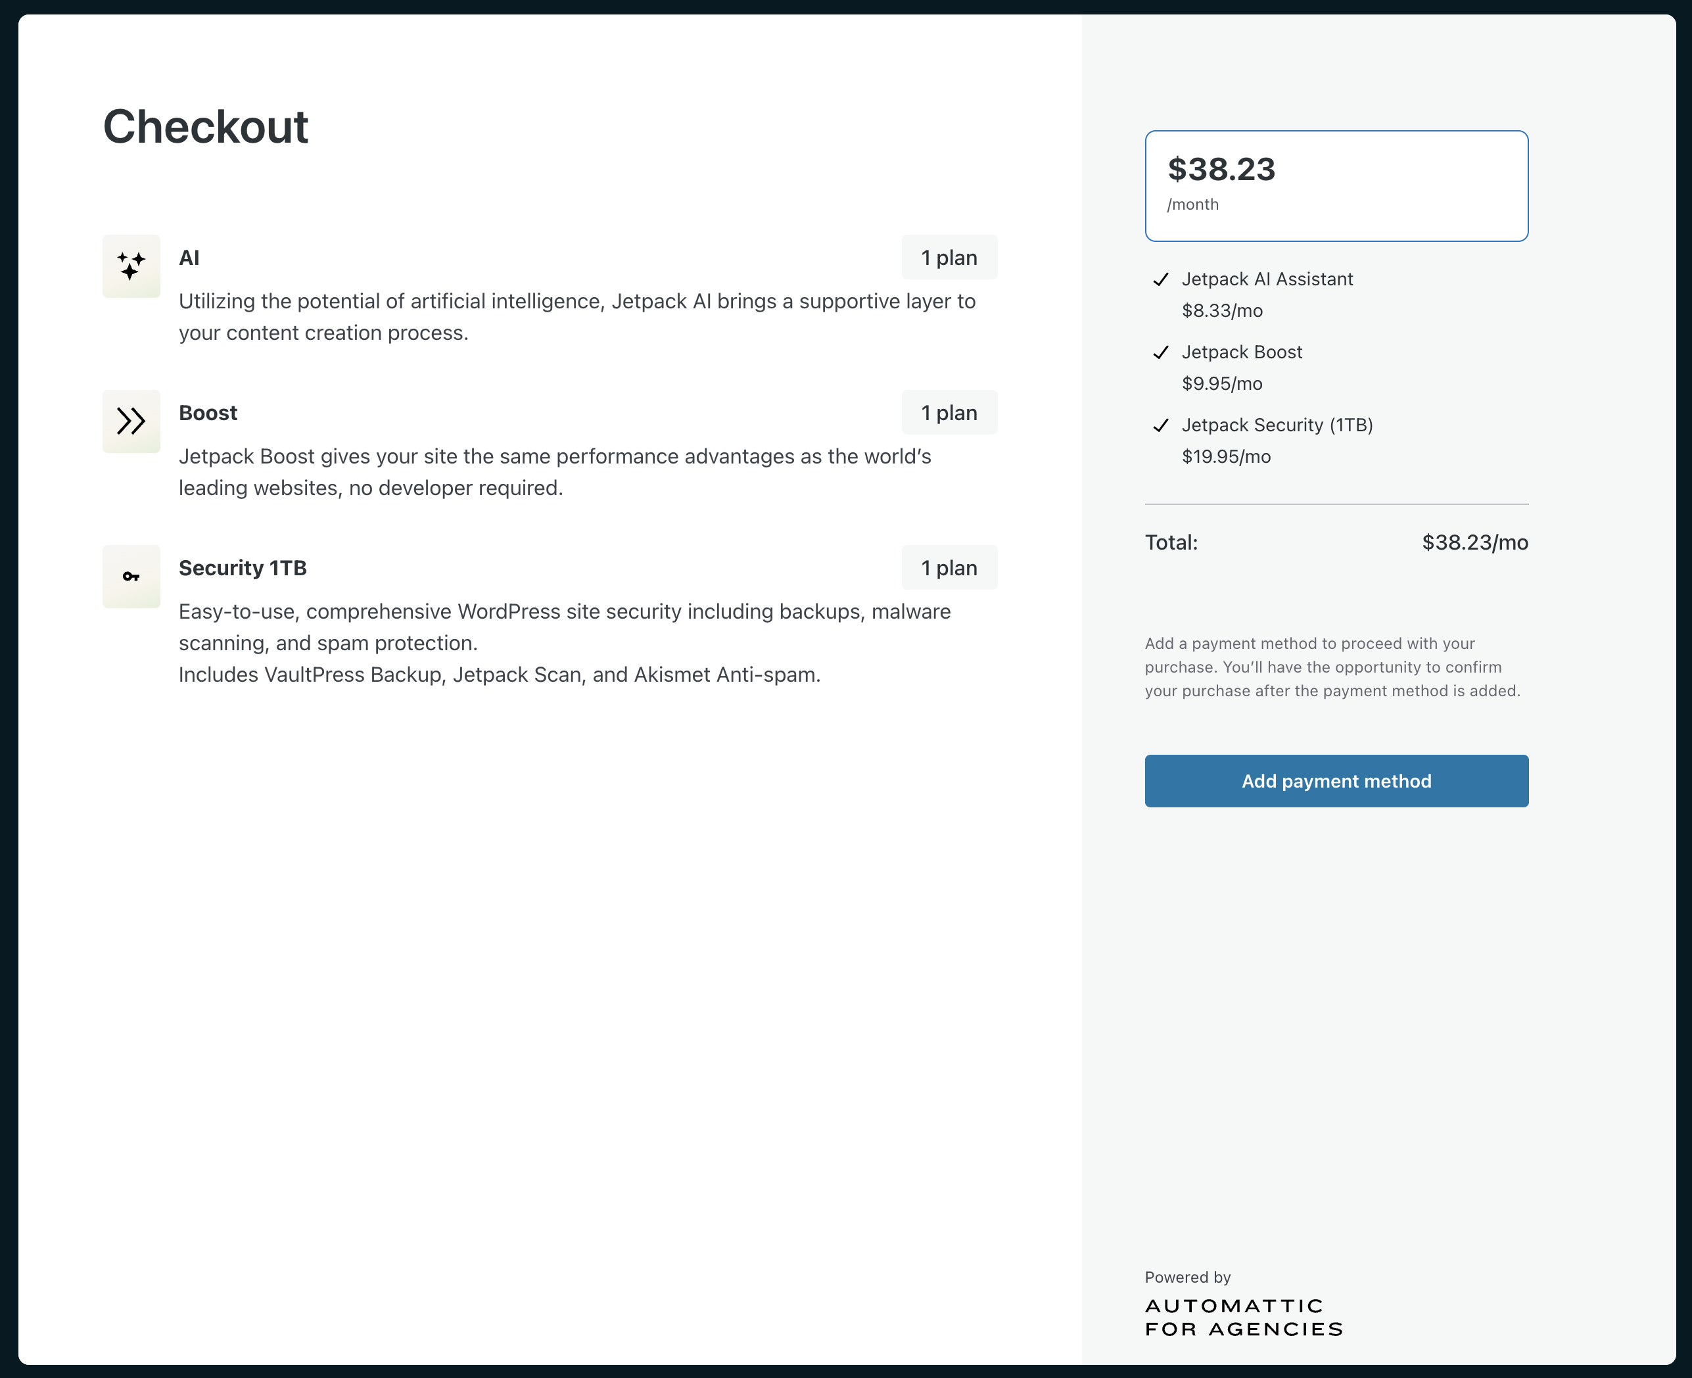The image size is (1692, 1378).
Task: Click the Checkout page heading
Action: 206,127
